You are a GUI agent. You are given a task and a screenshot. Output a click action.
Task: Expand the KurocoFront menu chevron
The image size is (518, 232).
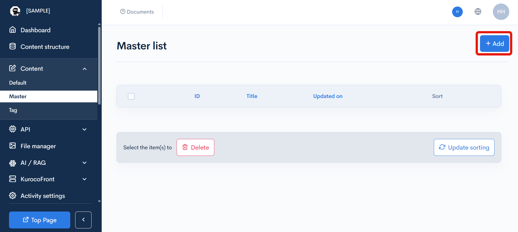[84, 179]
